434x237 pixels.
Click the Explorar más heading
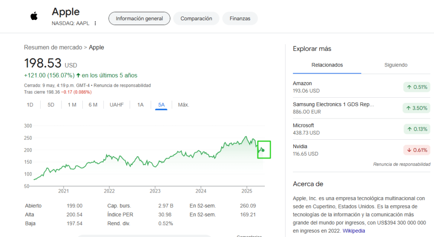coord(312,49)
